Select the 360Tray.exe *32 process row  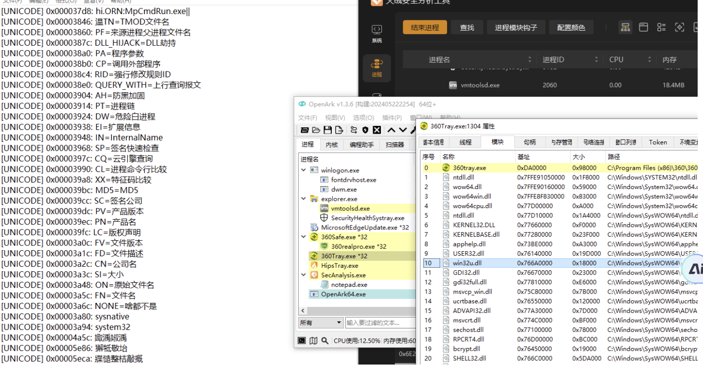click(362, 256)
